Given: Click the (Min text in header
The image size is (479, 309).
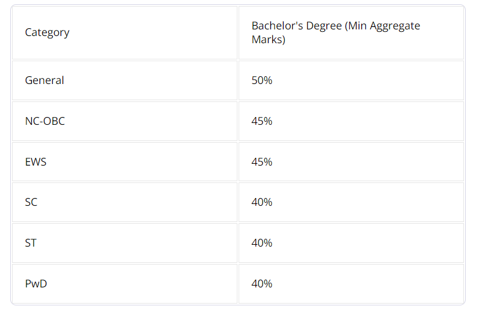Looking at the screenshot, I should click(356, 26).
